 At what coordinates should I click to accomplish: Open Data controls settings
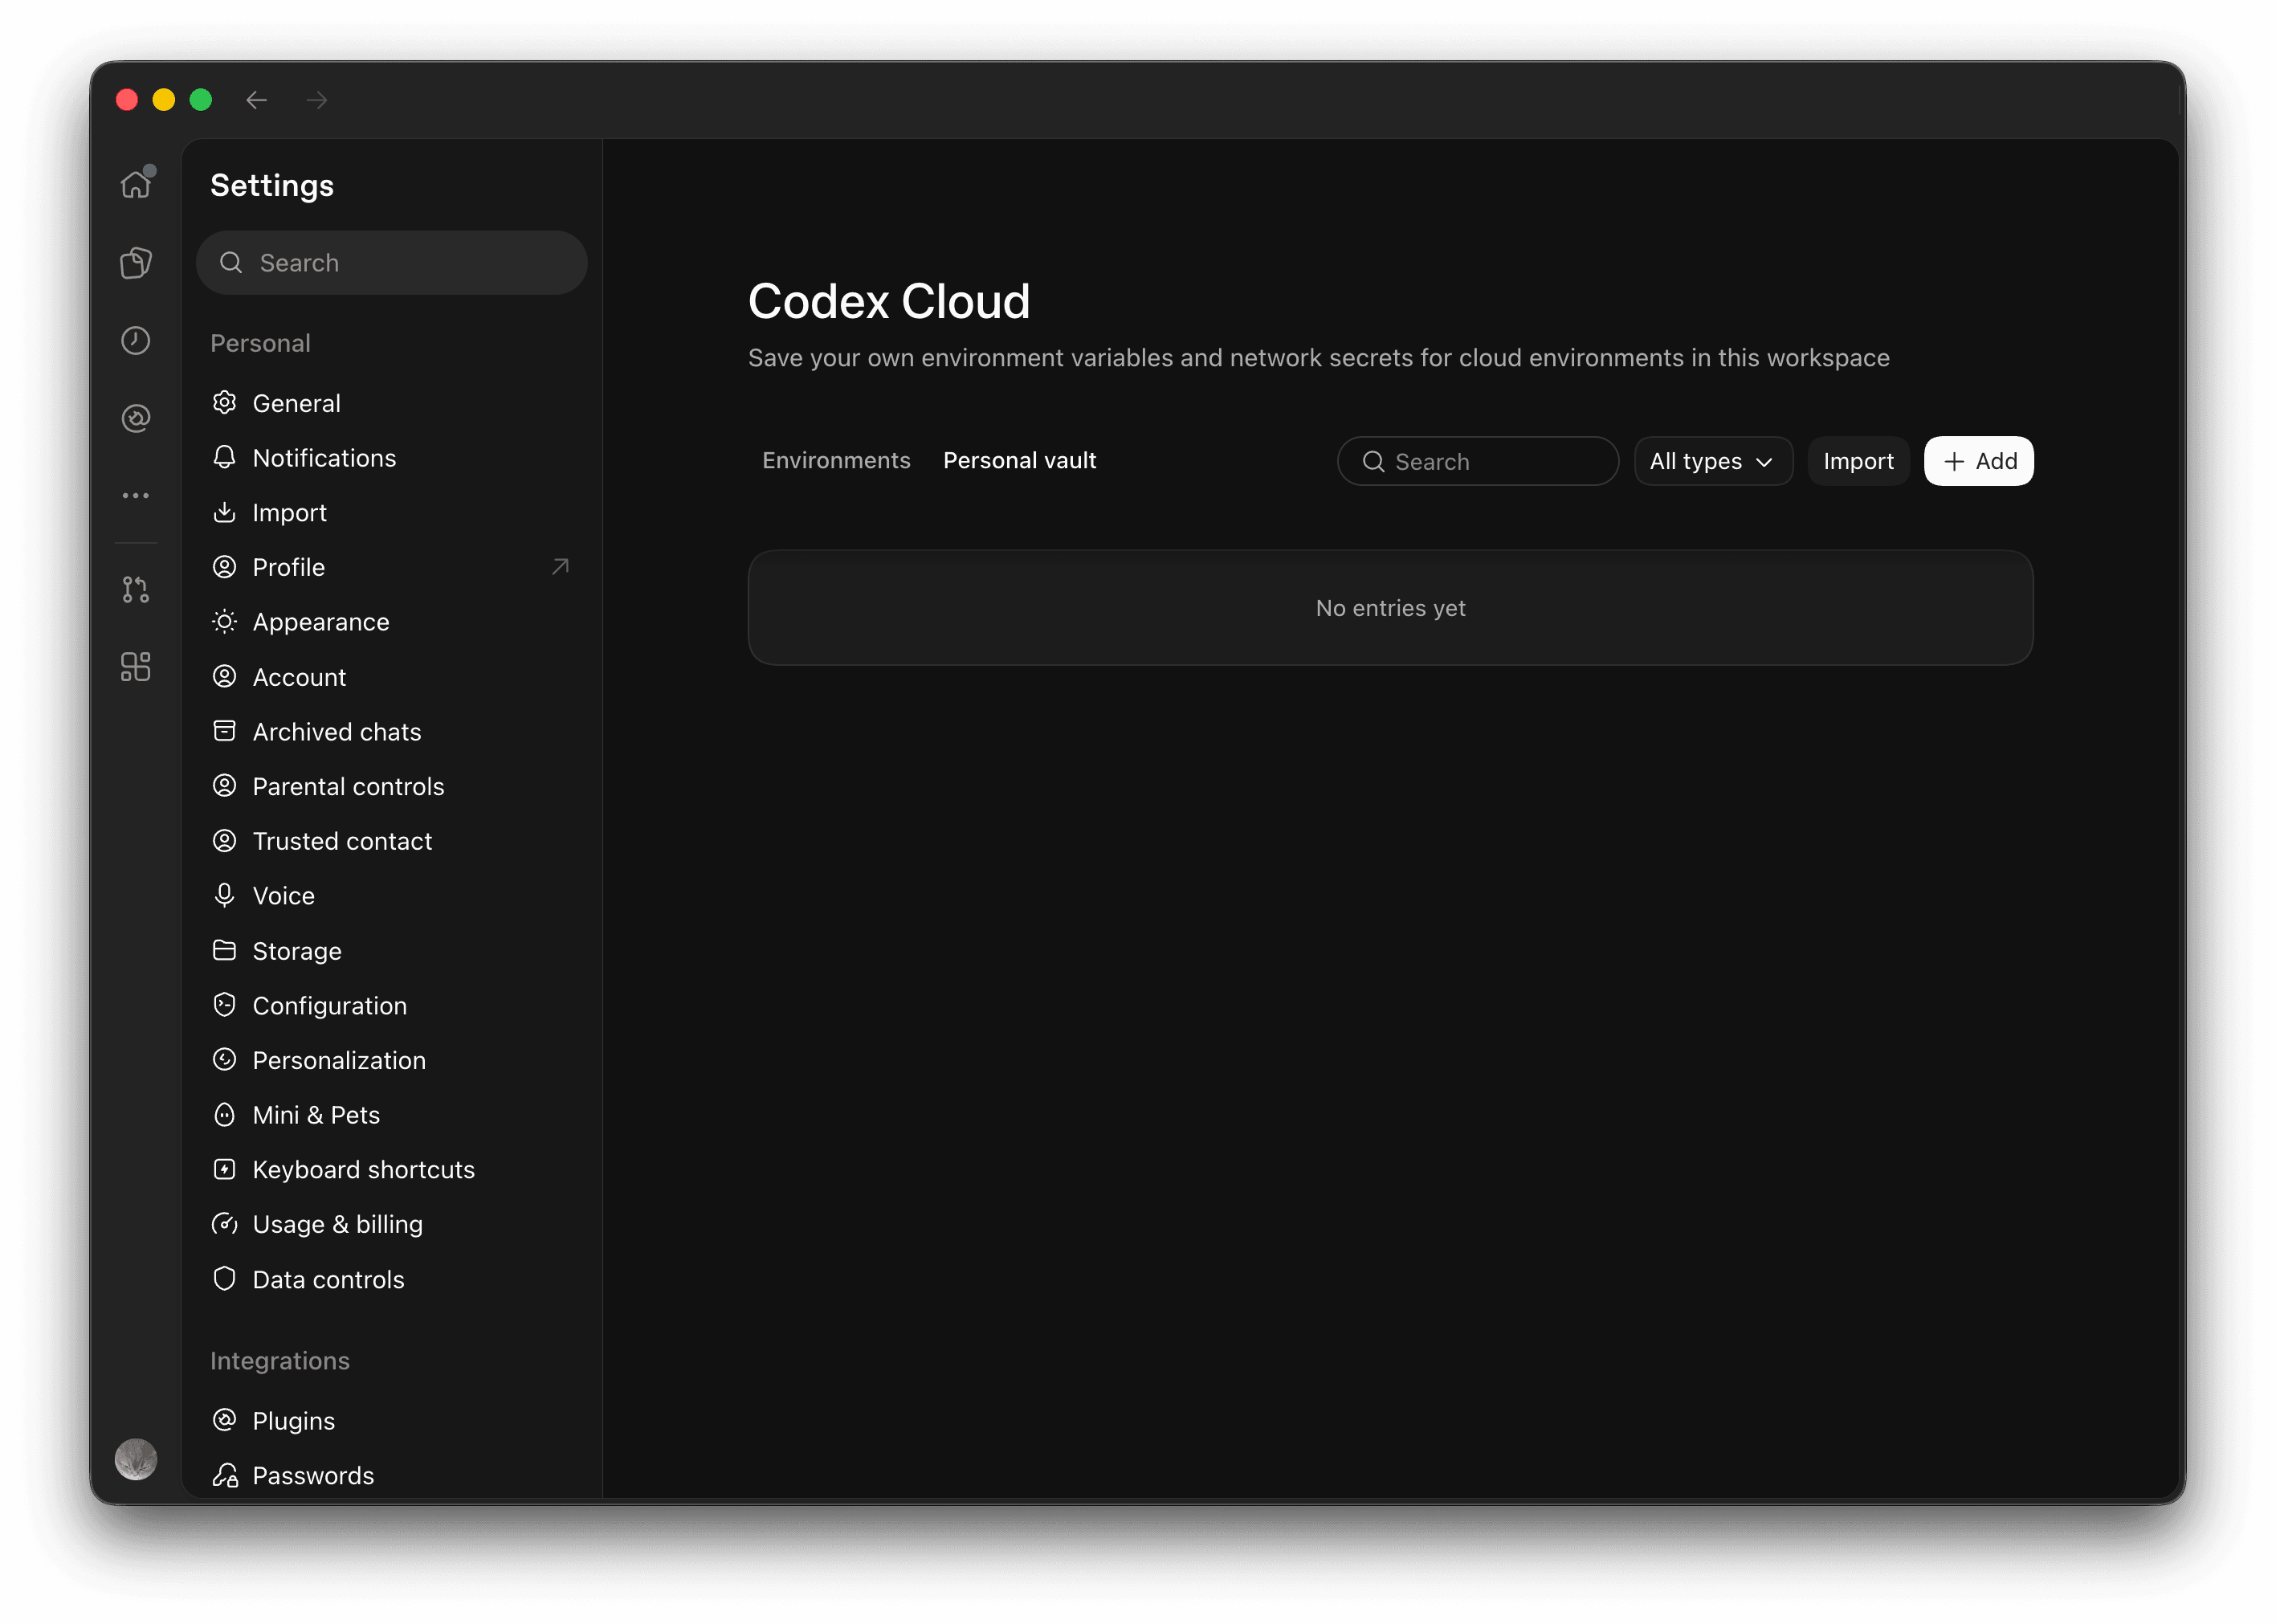pyautogui.click(x=391, y=1280)
